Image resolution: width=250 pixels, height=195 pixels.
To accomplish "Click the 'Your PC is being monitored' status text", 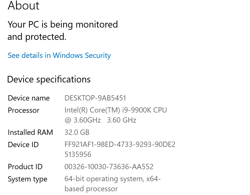I will 63,25.
